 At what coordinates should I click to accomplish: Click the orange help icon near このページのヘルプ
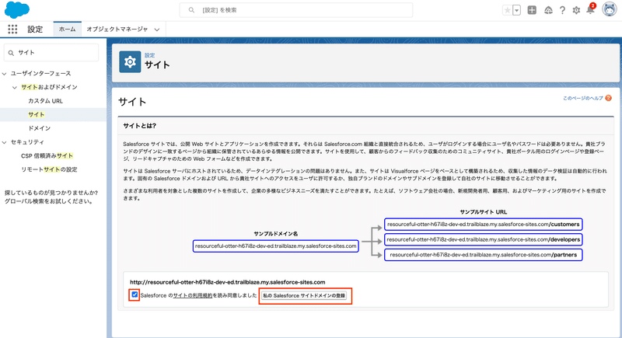(x=608, y=98)
